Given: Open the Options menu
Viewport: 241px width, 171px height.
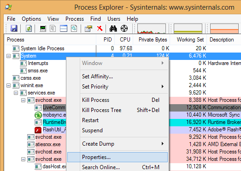Looking at the screenshot, I should 31,19.
